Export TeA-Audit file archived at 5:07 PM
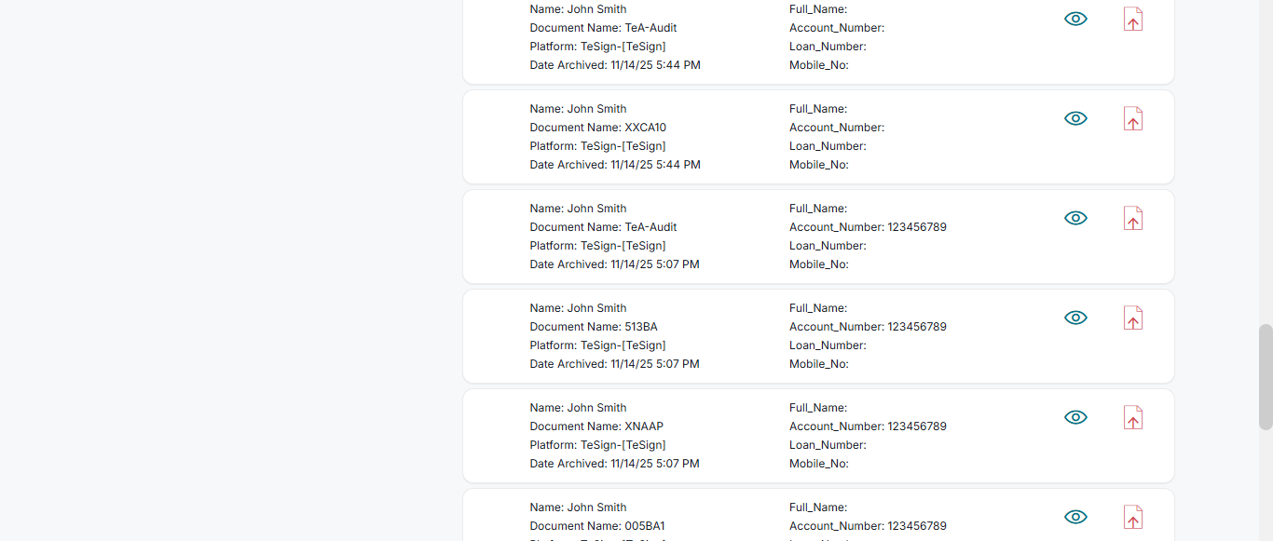The width and height of the screenshot is (1273, 541). 1132,219
